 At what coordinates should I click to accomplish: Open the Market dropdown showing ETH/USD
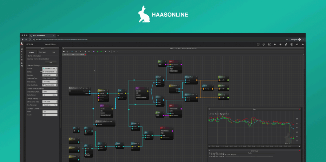[50, 72]
